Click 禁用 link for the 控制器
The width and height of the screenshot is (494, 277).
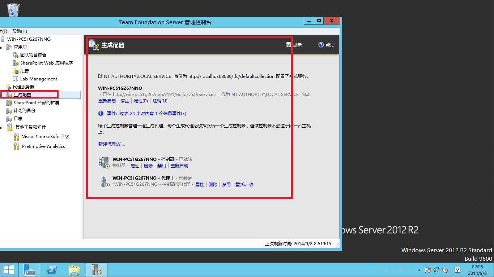pos(162,166)
